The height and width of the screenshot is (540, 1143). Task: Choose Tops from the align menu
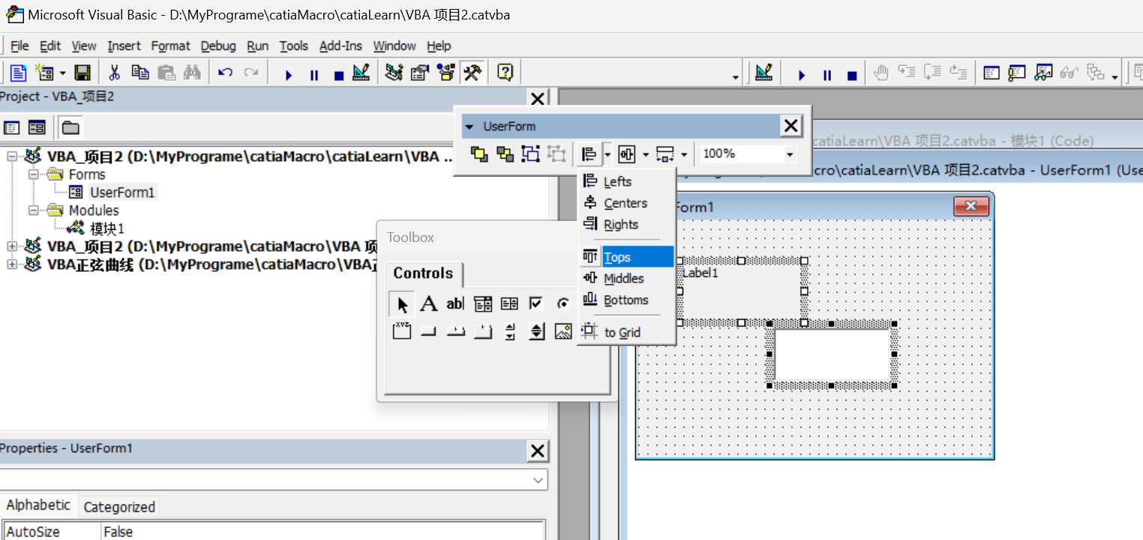[626, 257]
